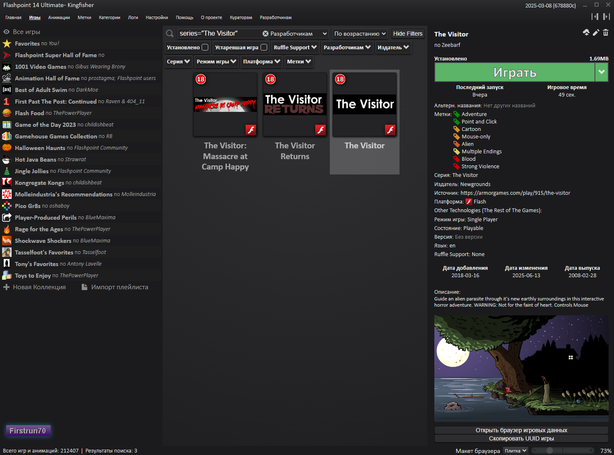Click the Import playlist file icon
This screenshot has width=614, height=455.
85,287
